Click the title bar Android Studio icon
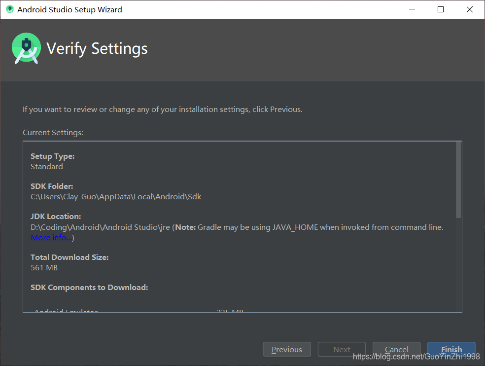This screenshot has width=485, height=366. [10, 9]
